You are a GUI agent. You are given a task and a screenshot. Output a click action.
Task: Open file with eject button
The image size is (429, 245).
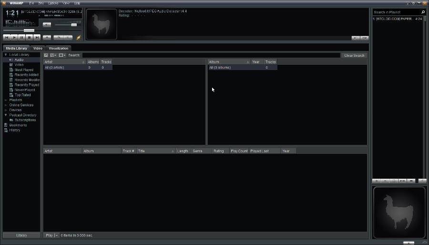(47, 38)
